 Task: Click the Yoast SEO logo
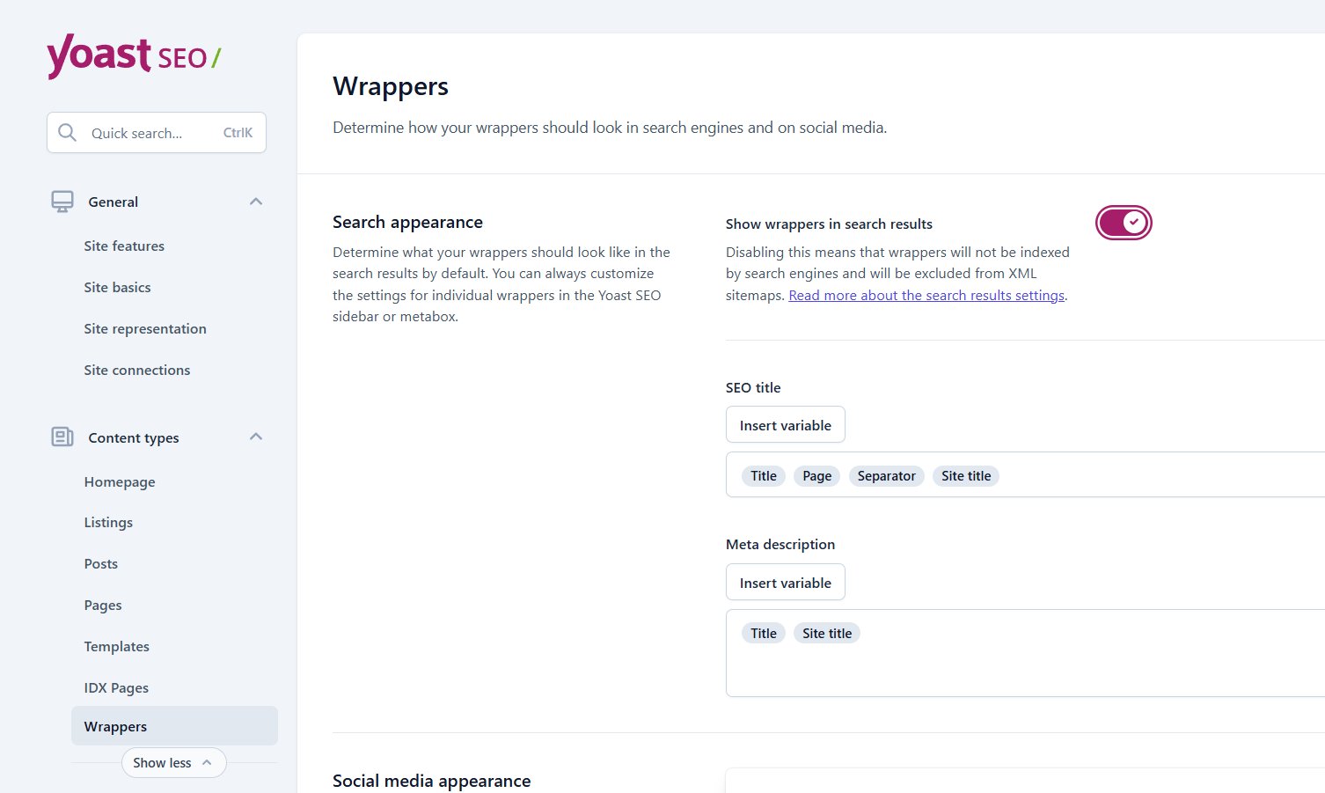[134, 56]
